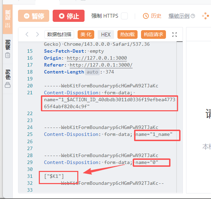The height and width of the screenshot is (199, 211).
Task: Click the 热加载 hot reload button
Action: tap(128, 34)
